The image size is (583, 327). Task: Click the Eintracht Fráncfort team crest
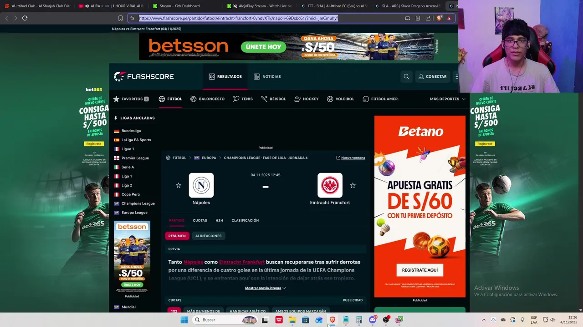[330, 185]
